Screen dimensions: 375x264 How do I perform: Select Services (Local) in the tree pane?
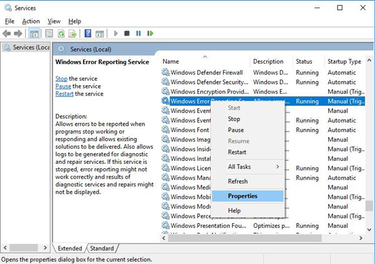coord(26,48)
